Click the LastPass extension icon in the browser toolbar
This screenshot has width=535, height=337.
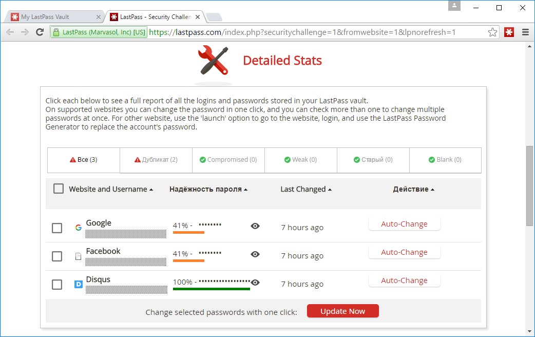tap(509, 32)
